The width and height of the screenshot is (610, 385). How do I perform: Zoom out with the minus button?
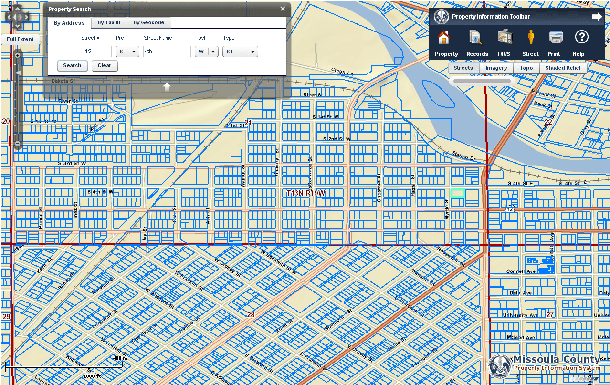(18, 143)
